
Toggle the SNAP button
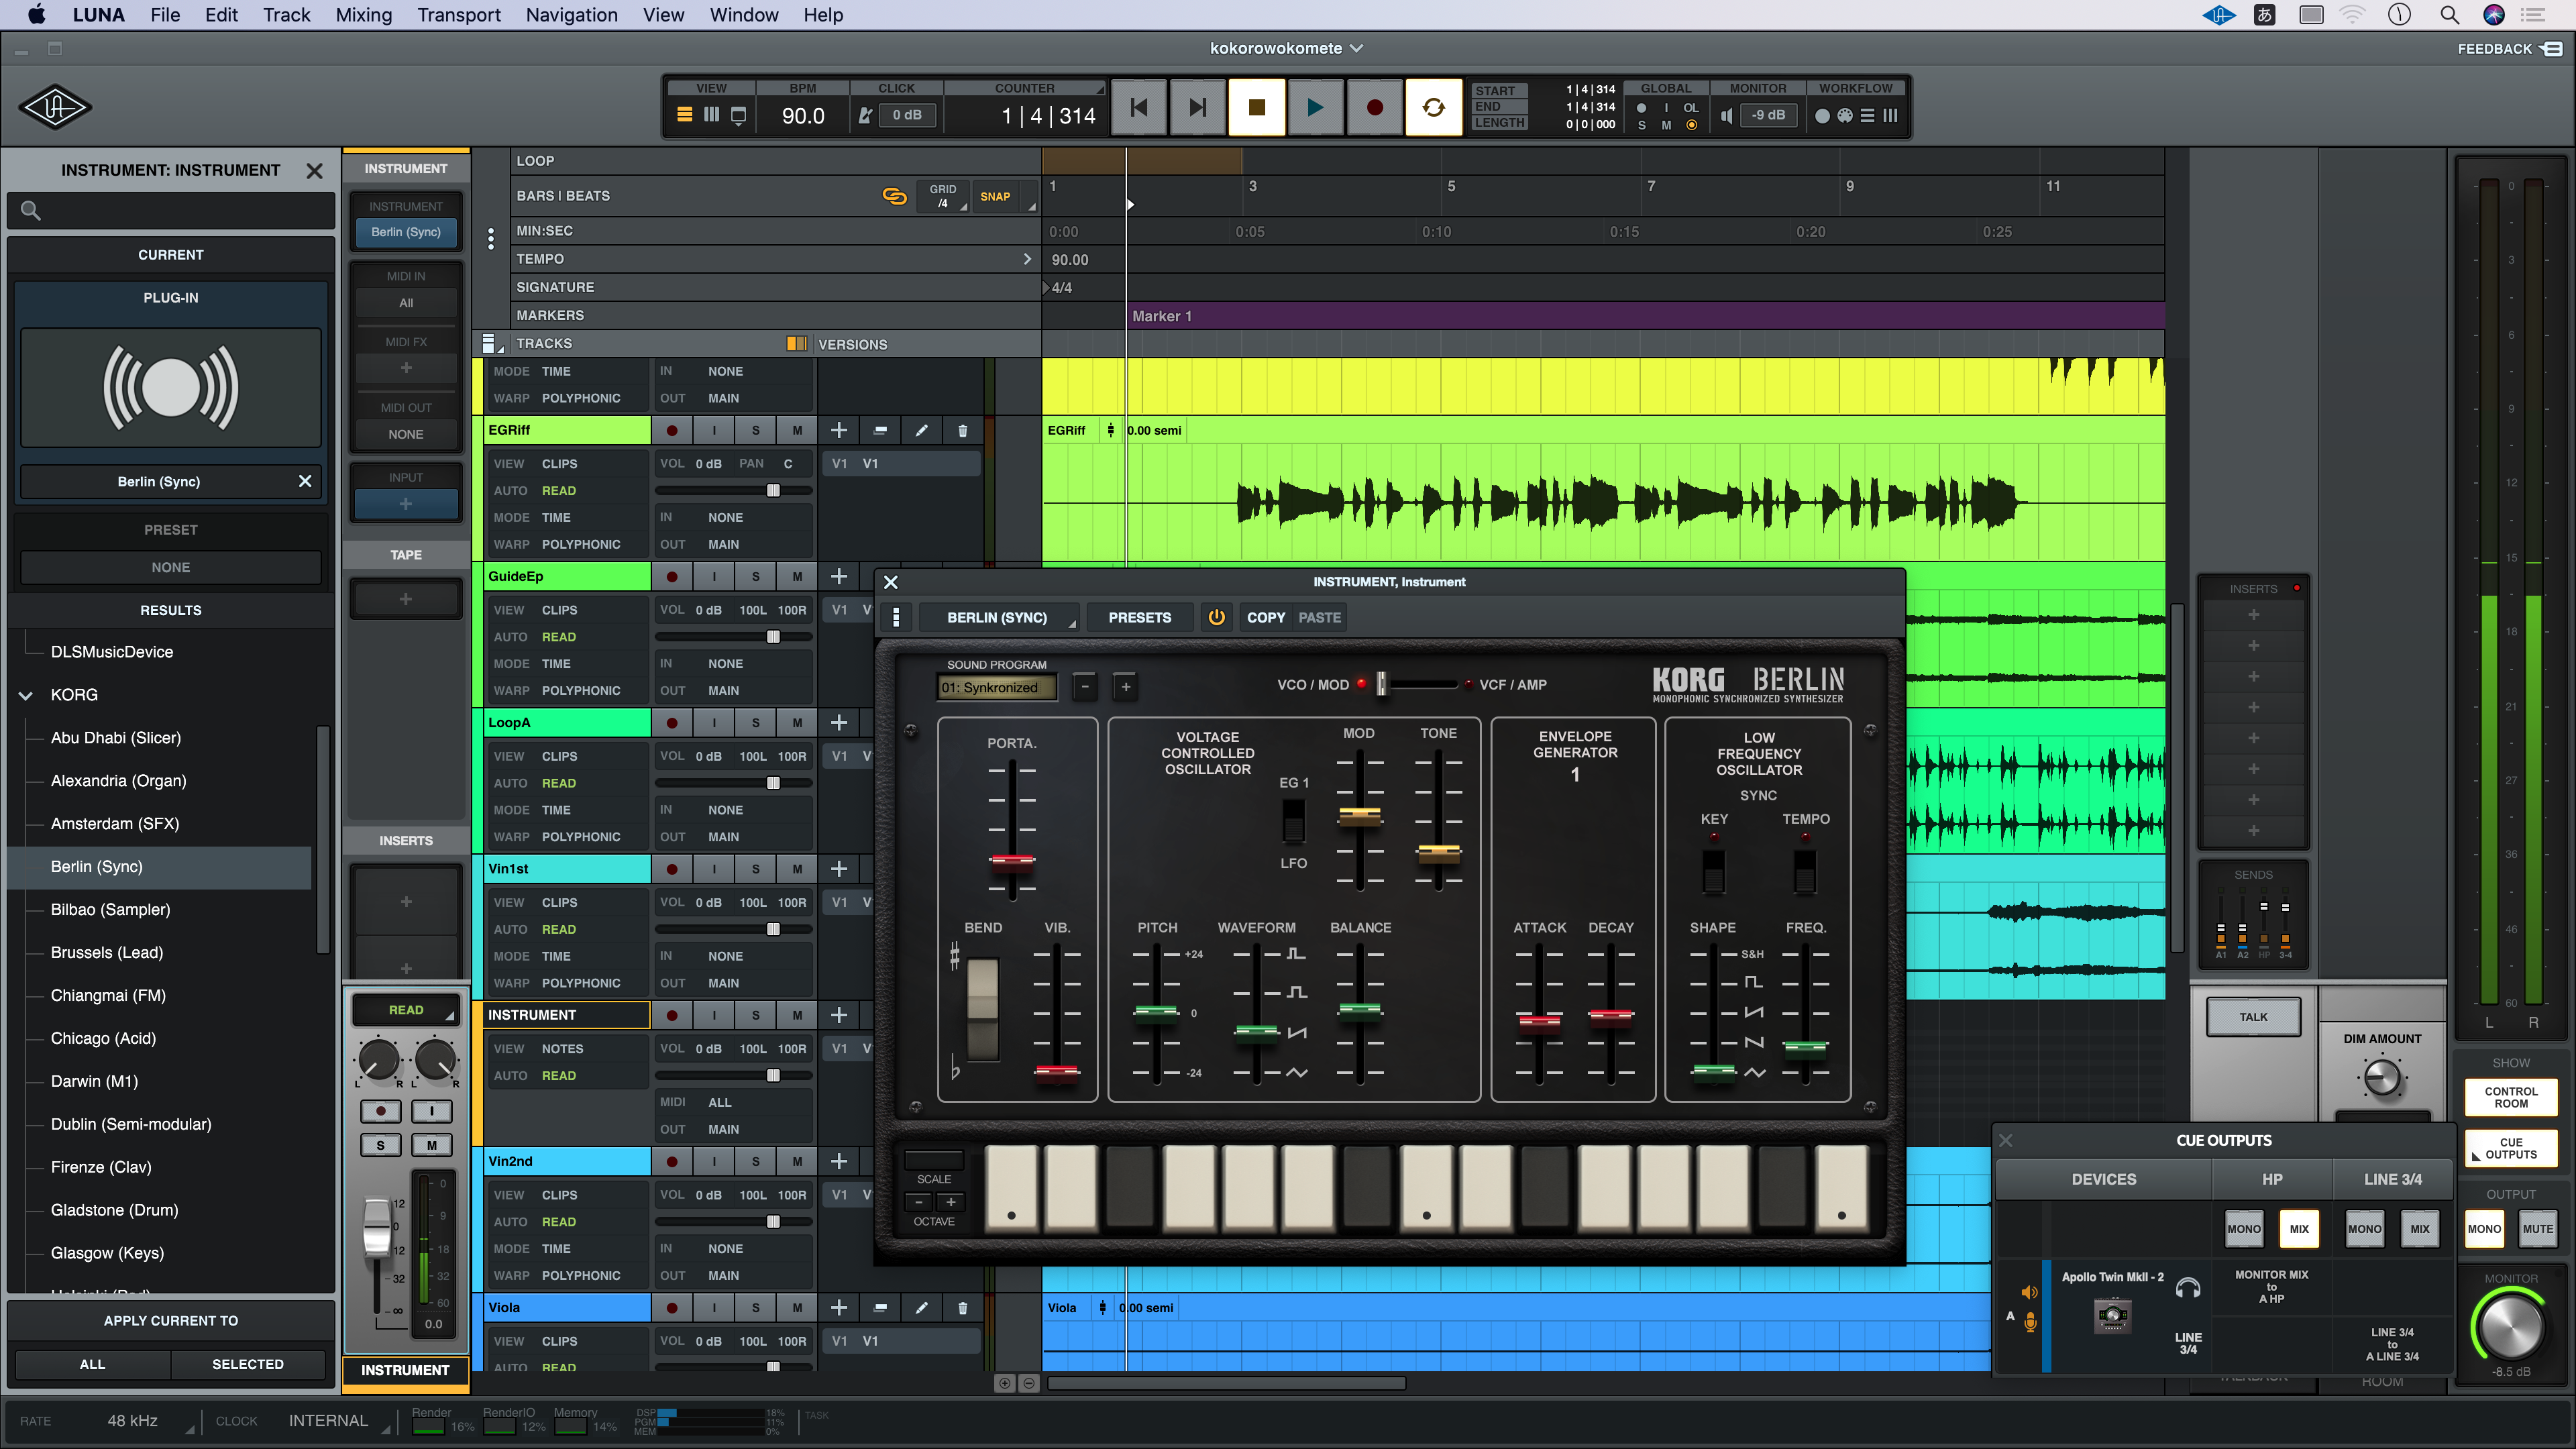point(994,196)
